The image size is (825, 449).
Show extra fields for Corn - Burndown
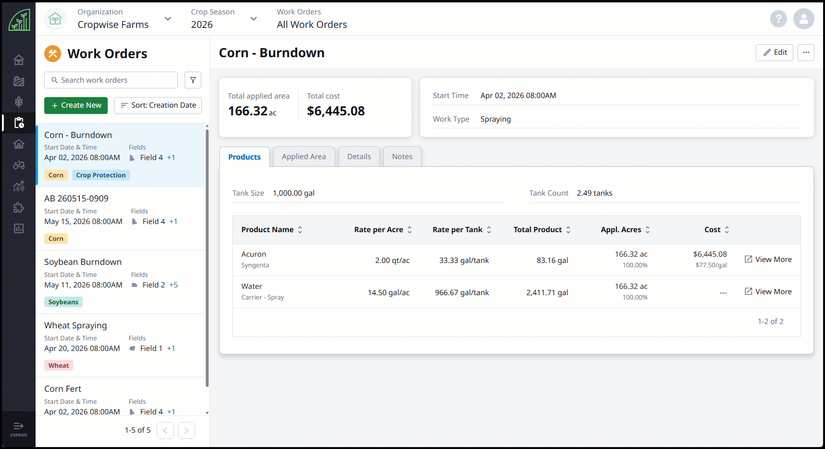click(x=171, y=158)
